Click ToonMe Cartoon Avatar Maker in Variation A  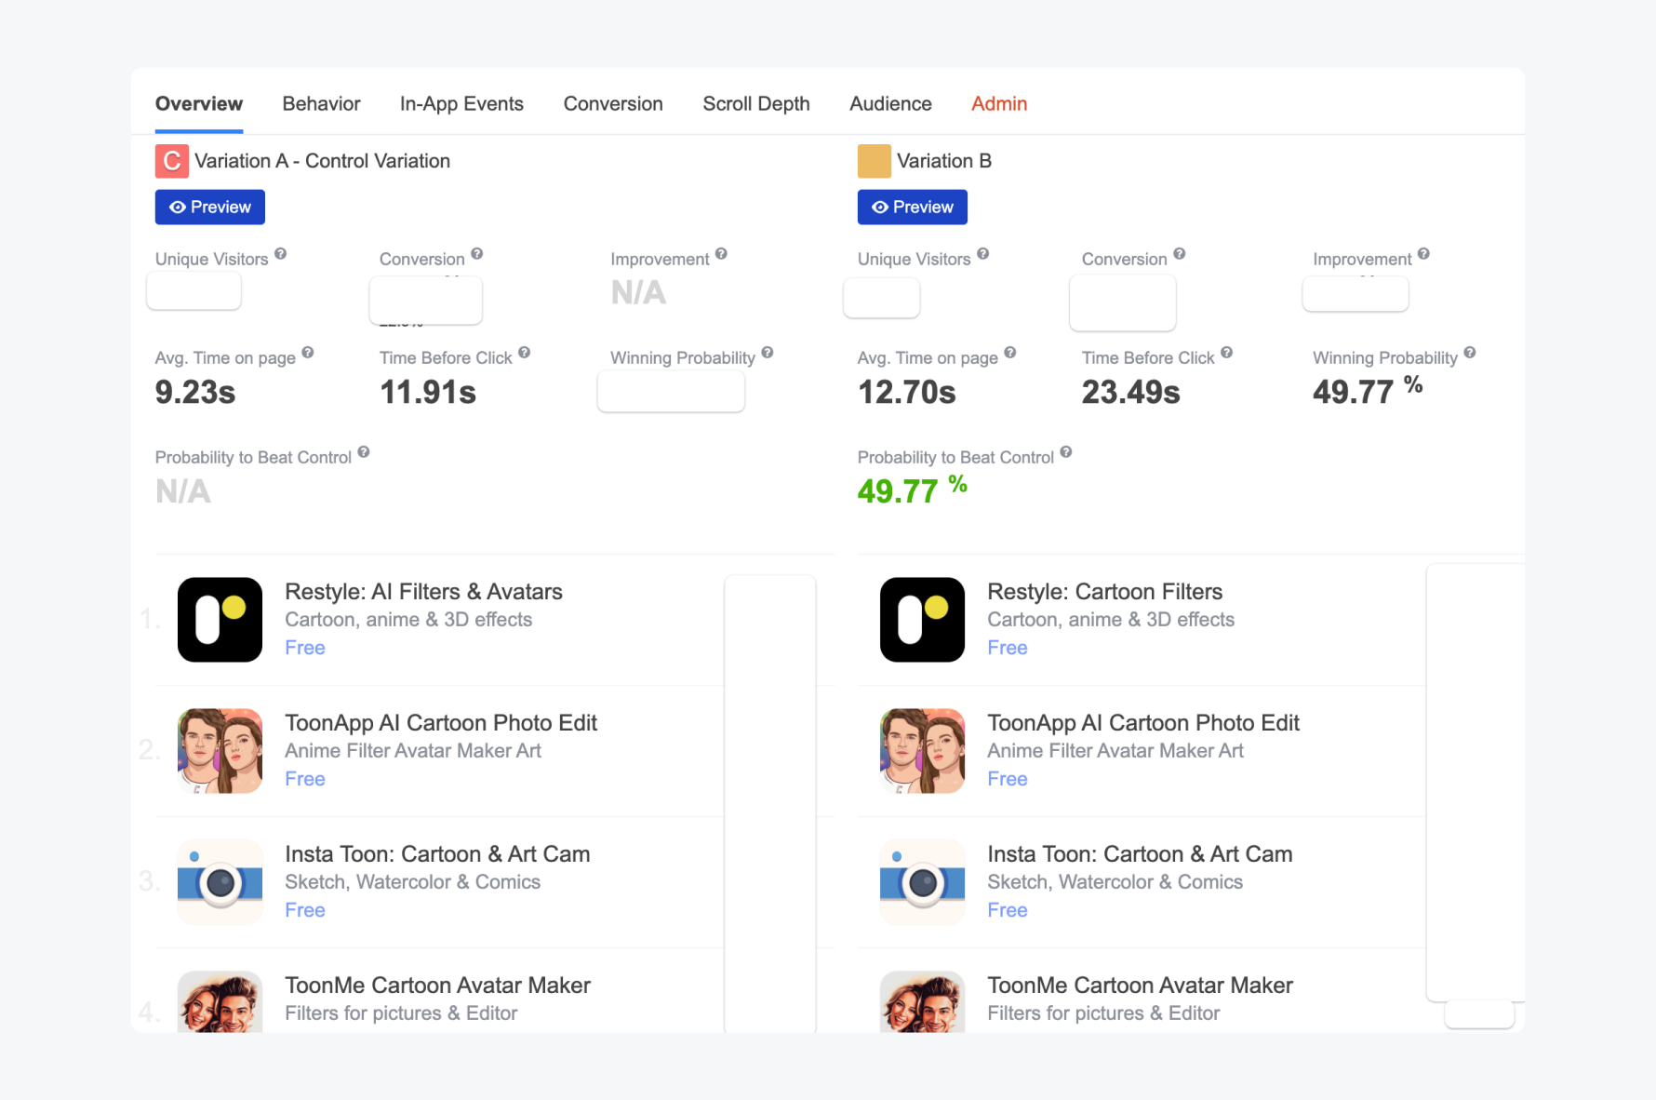click(x=437, y=986)
